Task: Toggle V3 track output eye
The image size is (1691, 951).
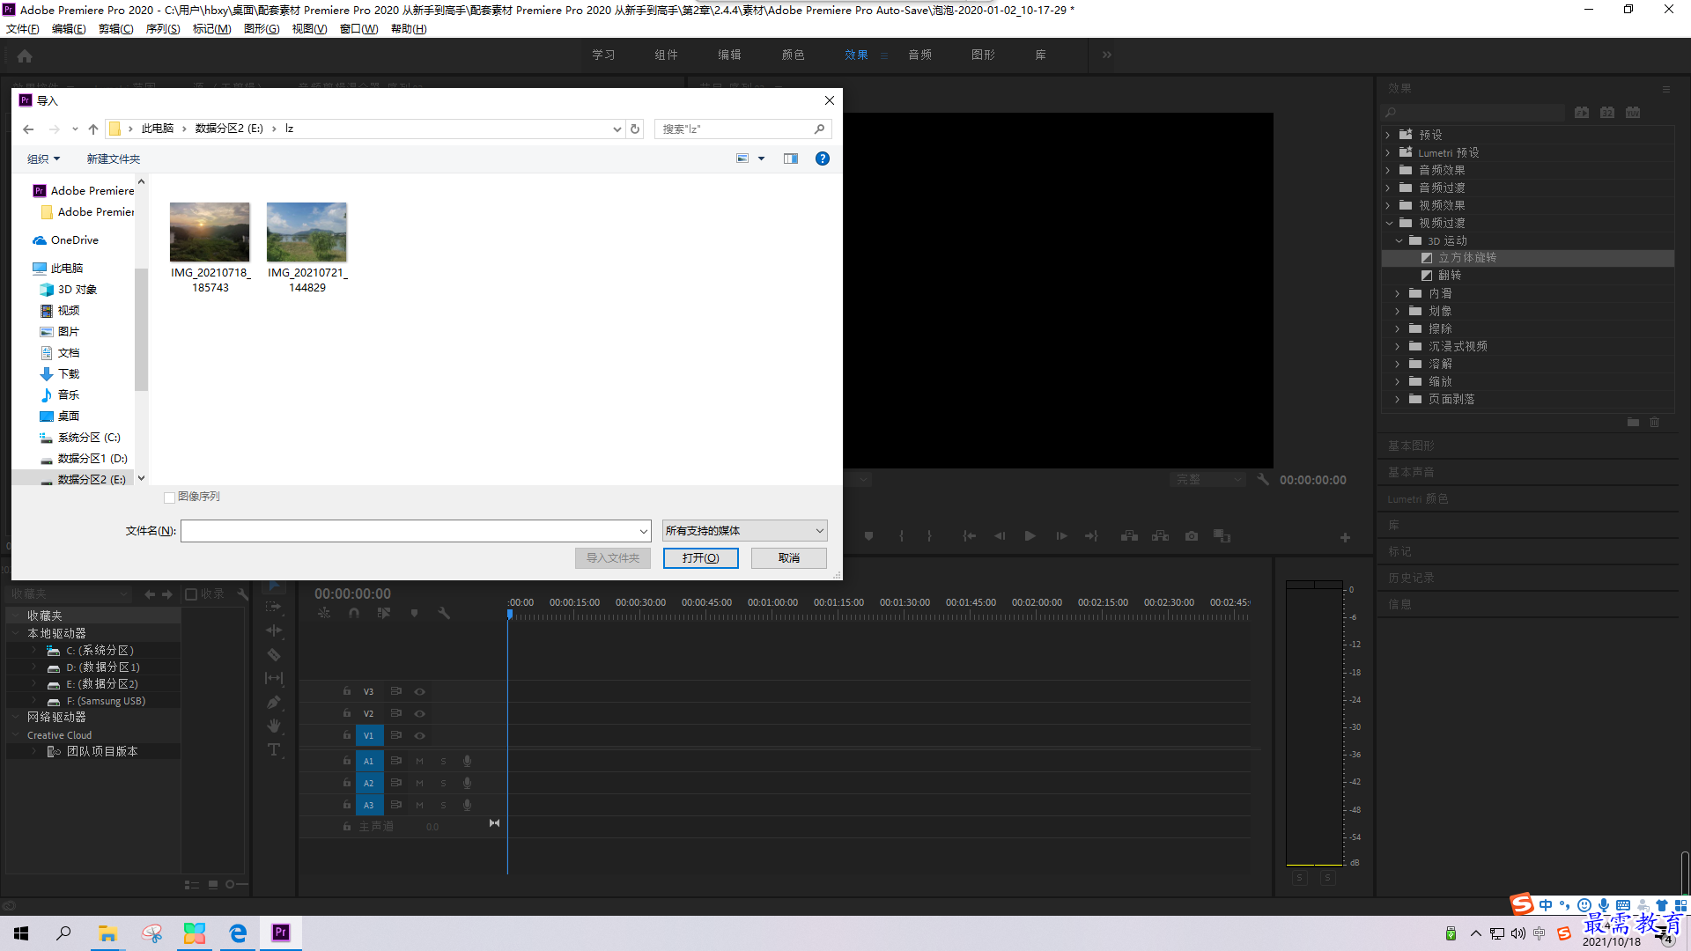Action: pos(420,691)
